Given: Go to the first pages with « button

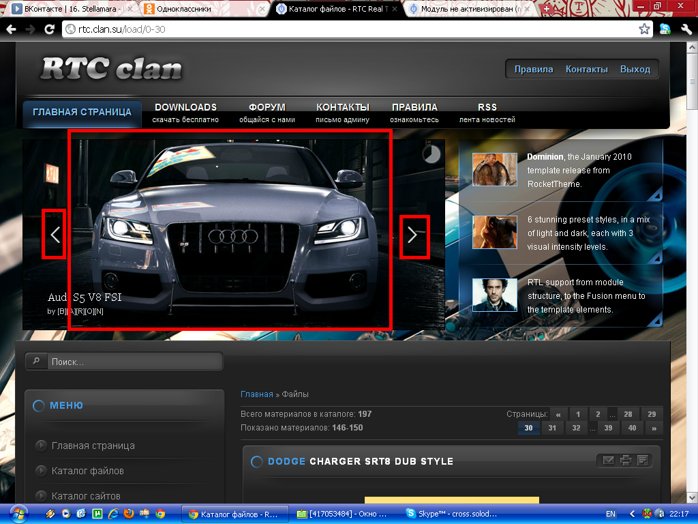Looking at the screenshot, I should click(x=558, y=414).
